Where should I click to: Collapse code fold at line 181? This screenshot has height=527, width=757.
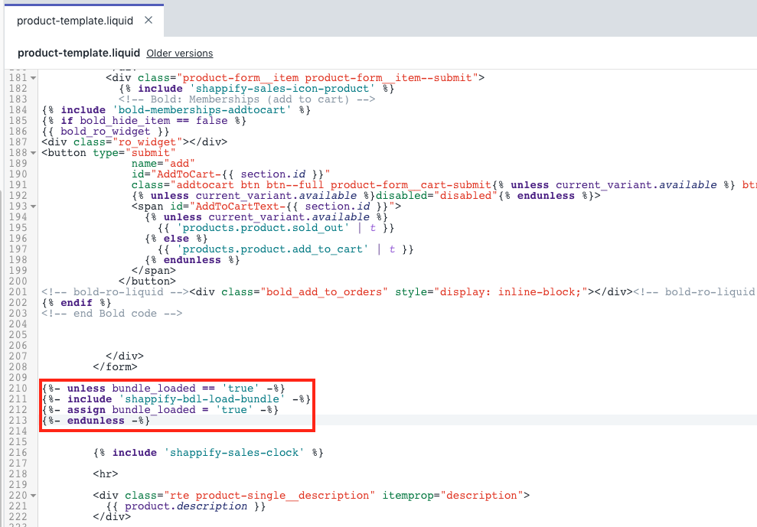pyautogui.click(x=34, y=78)
